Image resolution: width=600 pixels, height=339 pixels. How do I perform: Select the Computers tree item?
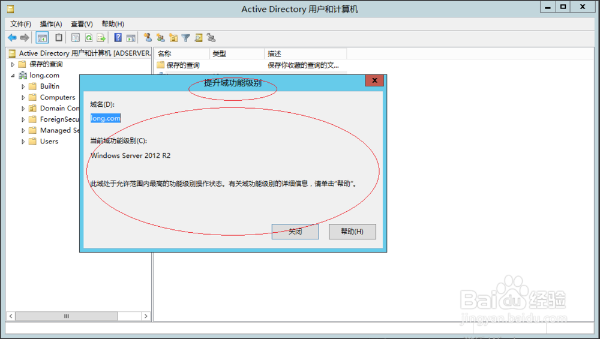click(58, 98)
